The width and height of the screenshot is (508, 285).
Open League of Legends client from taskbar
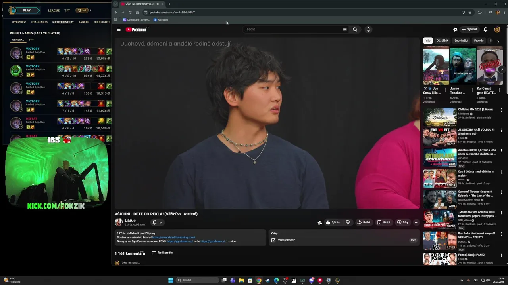[x=337, y=280]
